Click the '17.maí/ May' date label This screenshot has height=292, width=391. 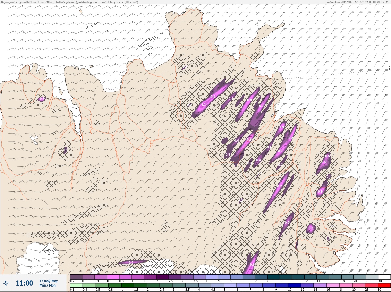[x=49, y=281]
